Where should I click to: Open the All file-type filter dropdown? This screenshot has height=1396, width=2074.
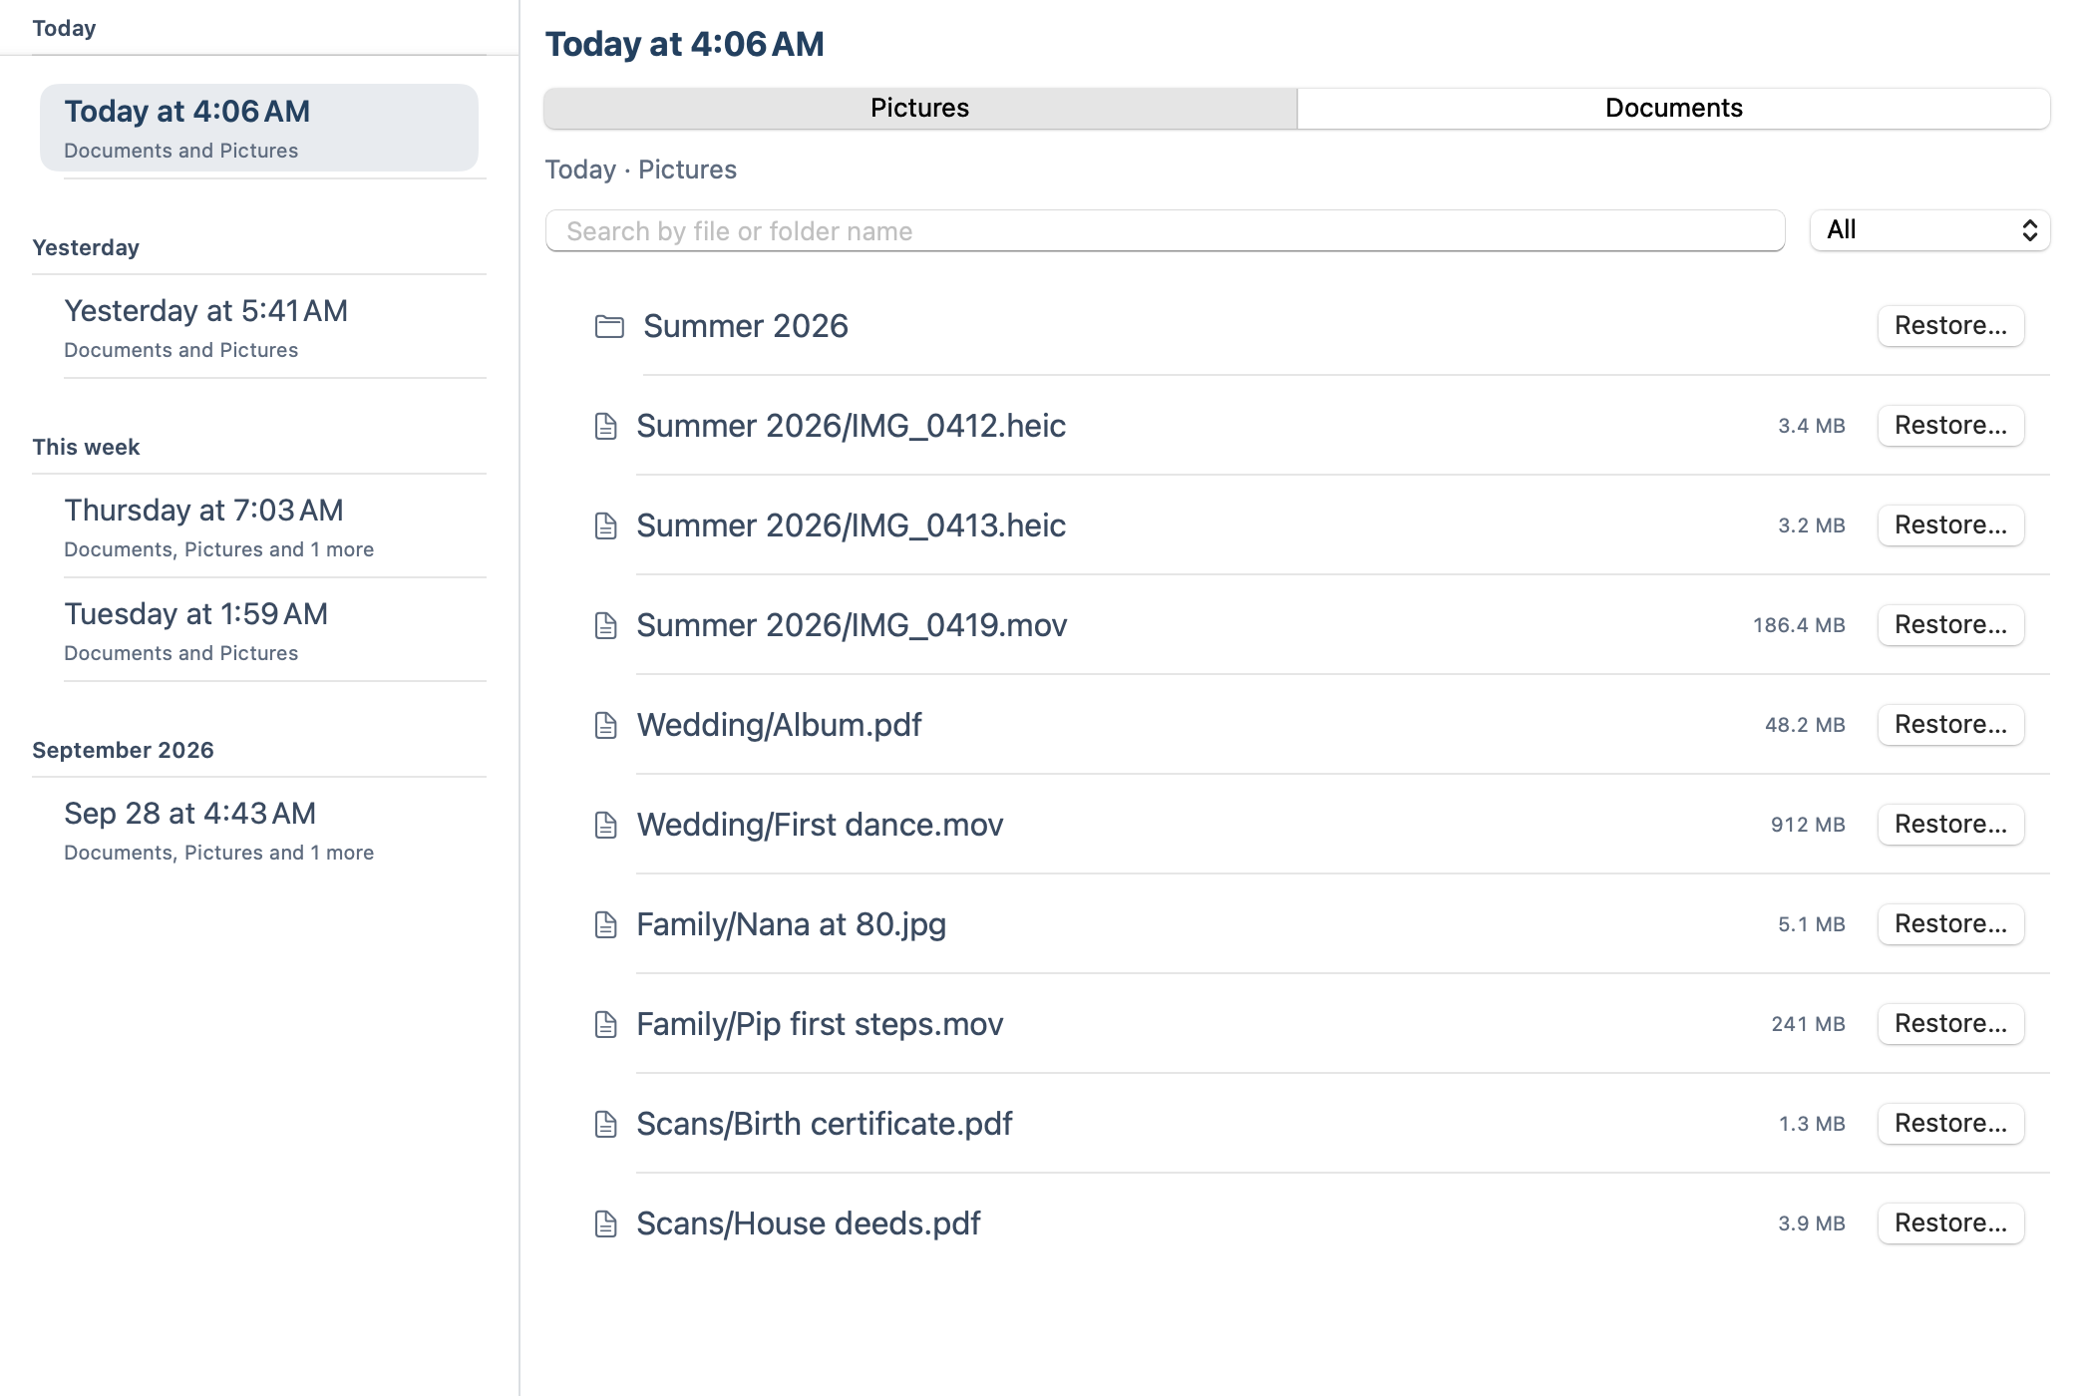1929,230
